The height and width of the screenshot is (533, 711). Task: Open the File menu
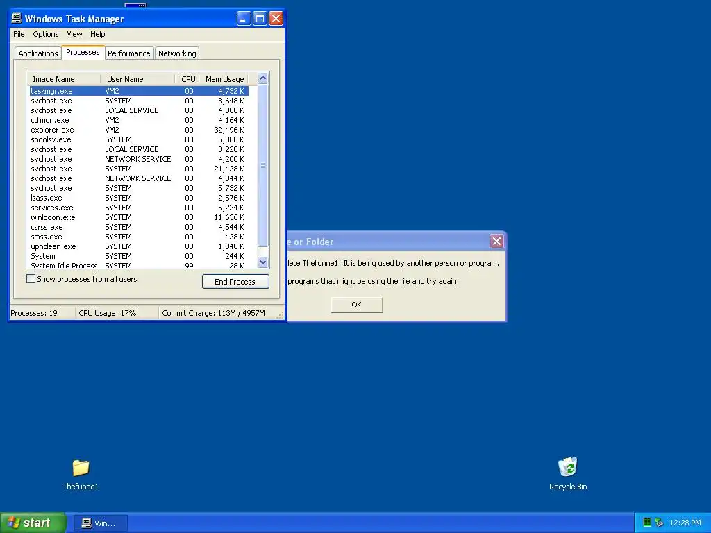[x=19, y=34]
